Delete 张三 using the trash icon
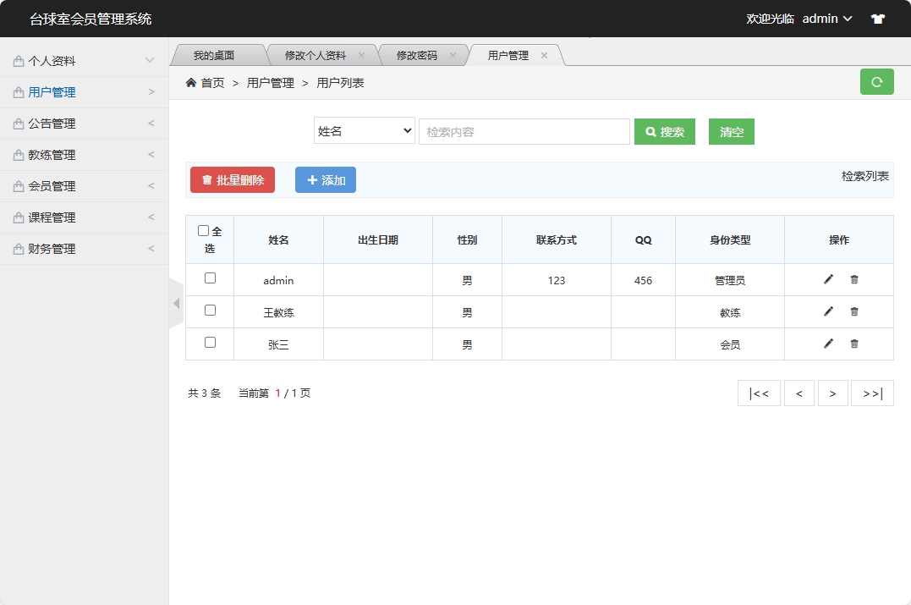Image resolution: width=911 pixels, height=605 pixels. point(854,344)
